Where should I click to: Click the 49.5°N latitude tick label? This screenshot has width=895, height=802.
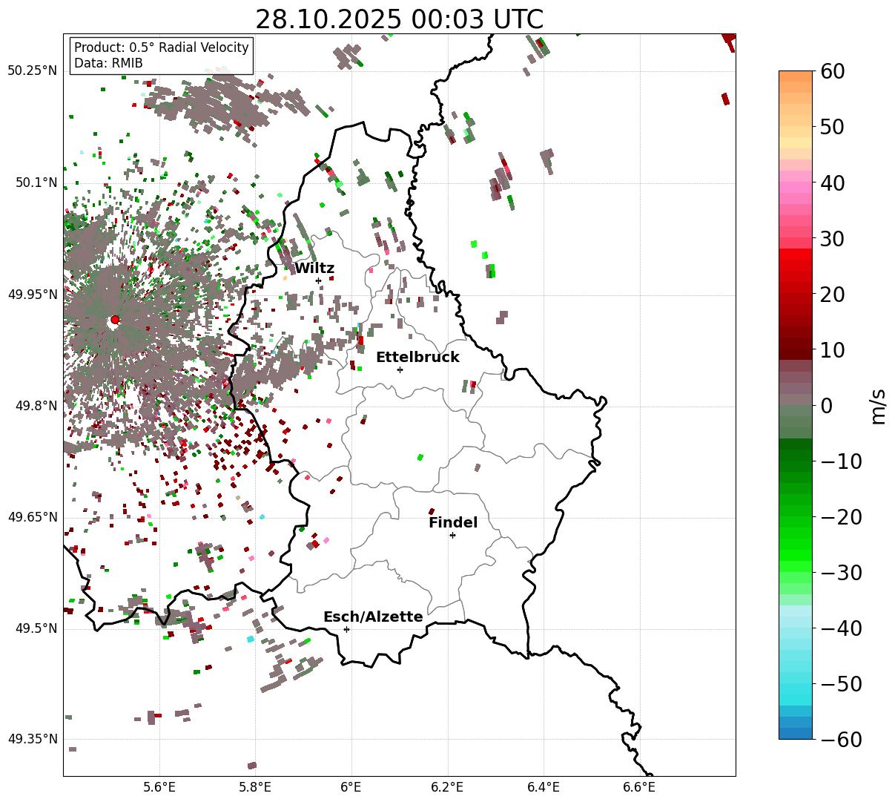pyautogui.click(x=36, y=628)
